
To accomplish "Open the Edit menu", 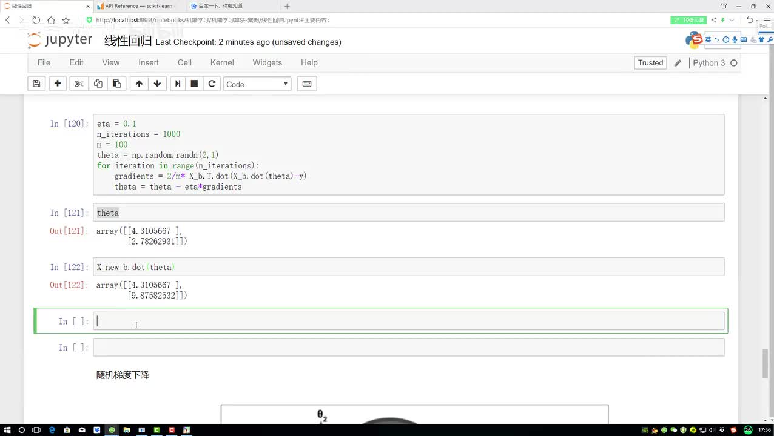I will 76,62.
